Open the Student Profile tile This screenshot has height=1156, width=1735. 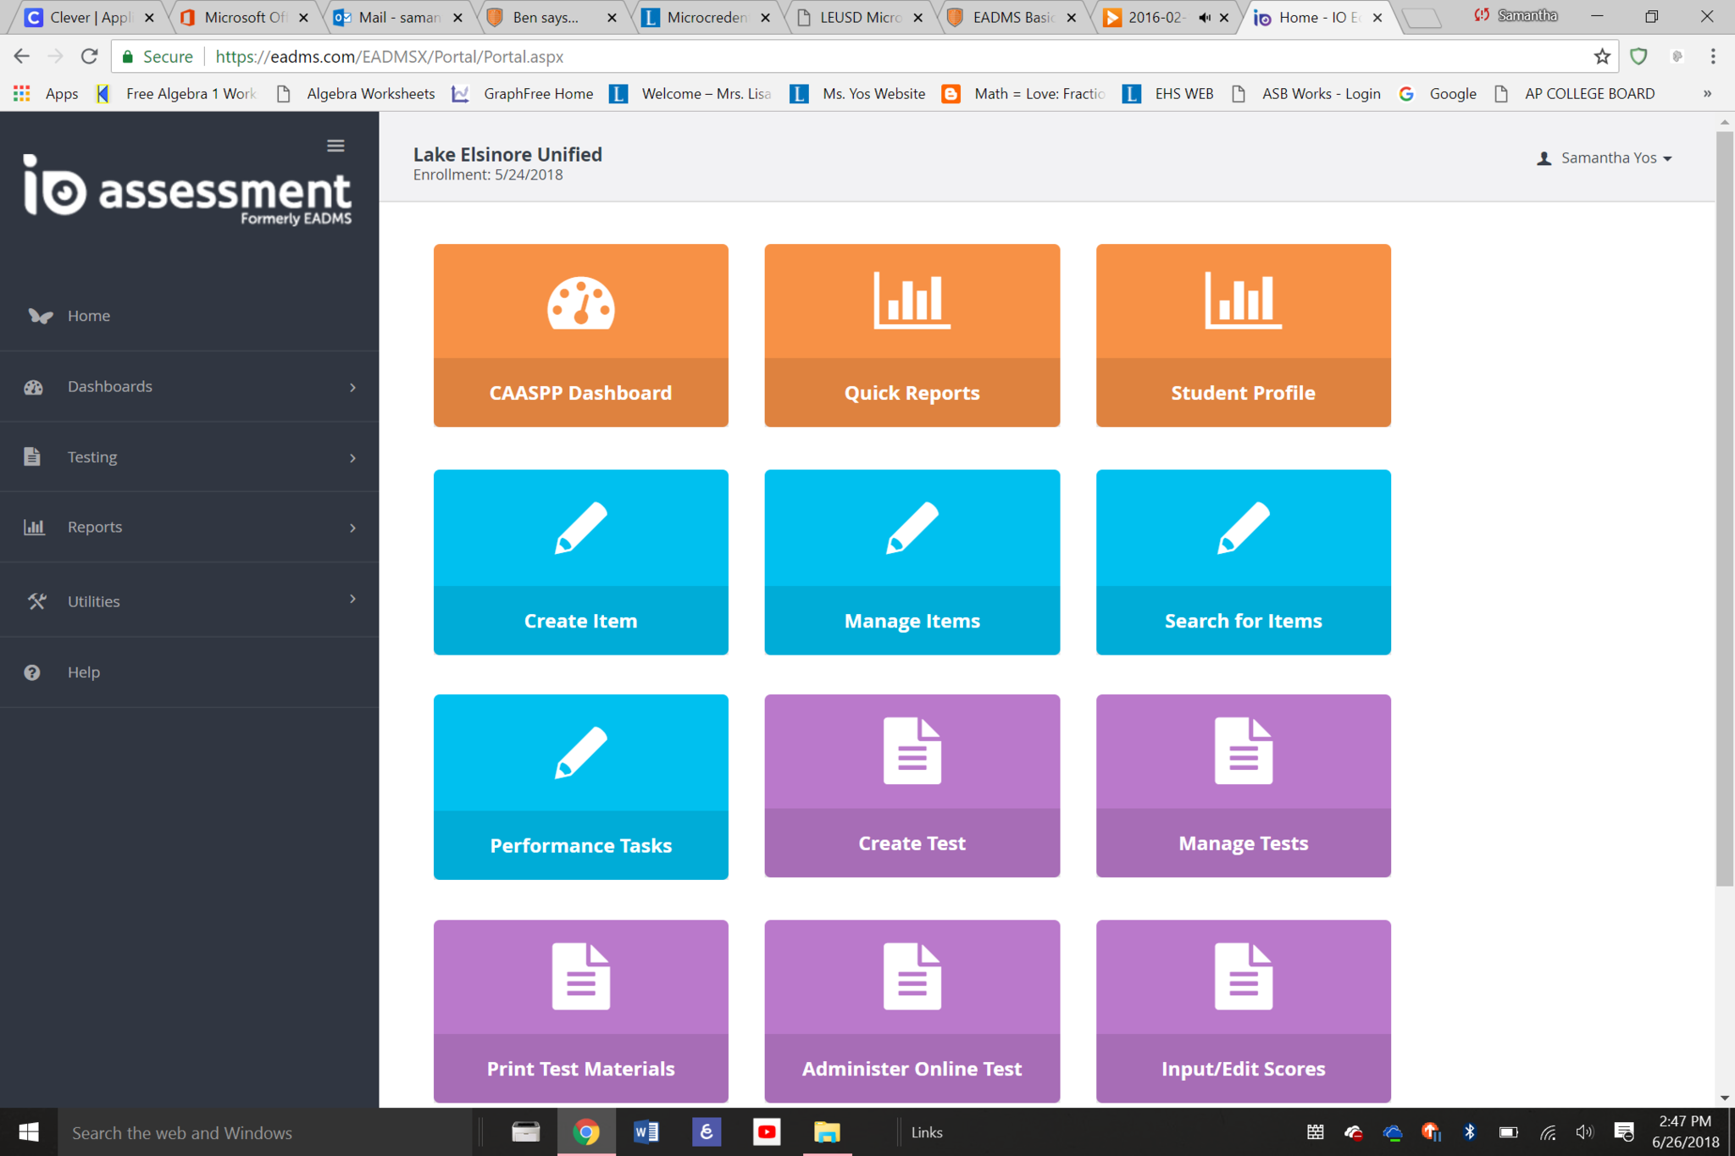(x=1243, y=335)
